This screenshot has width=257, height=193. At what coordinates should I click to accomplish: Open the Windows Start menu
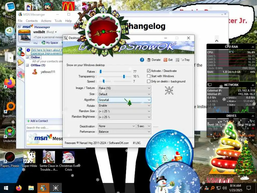coord(6,188)
